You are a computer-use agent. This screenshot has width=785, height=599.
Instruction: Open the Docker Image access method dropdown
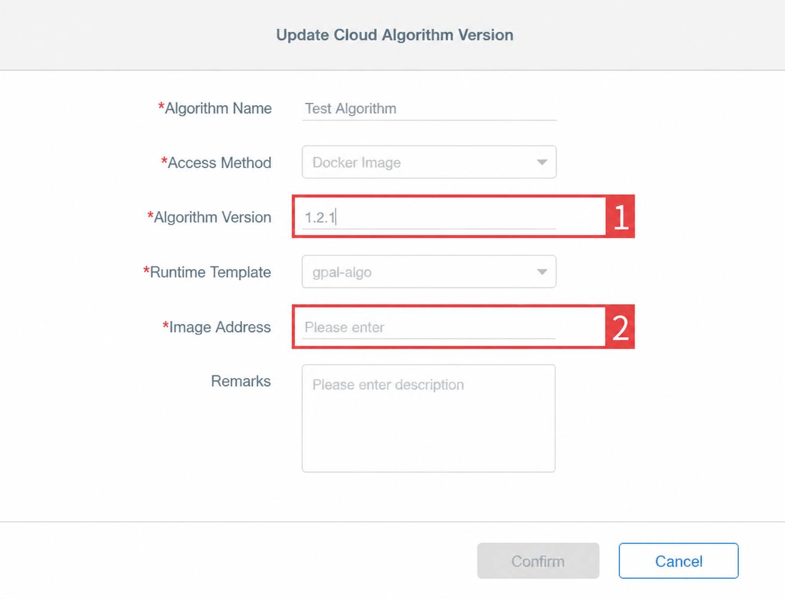(429, 162)
